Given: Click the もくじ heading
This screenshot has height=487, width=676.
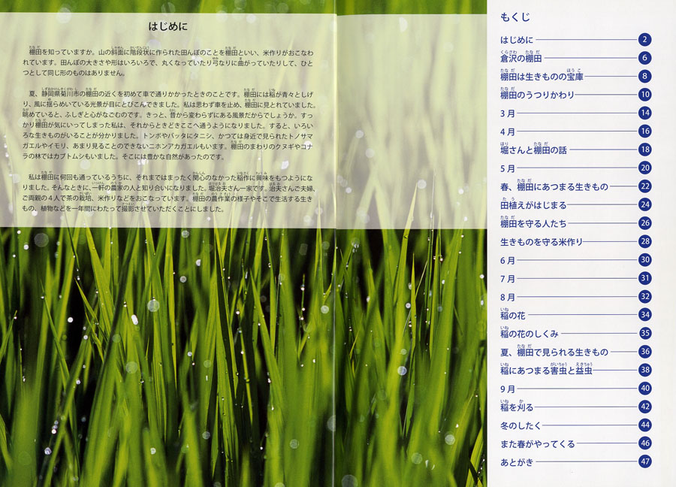Looking at the screenshot, I should point(515,17).
